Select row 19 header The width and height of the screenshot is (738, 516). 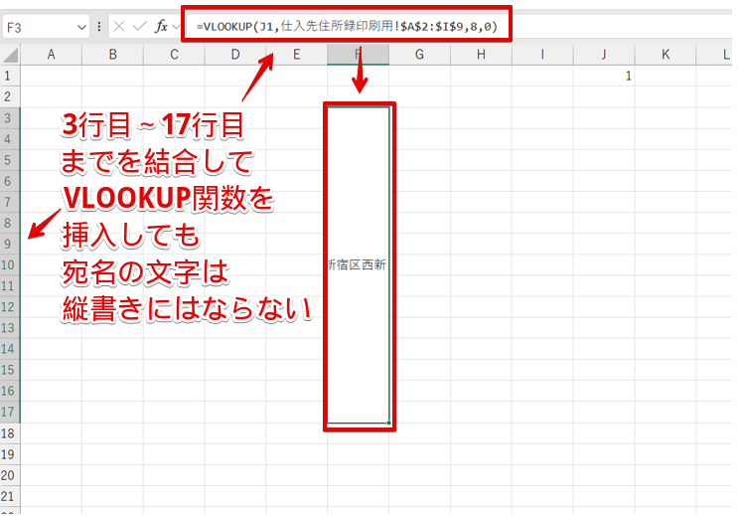point(10,454)
